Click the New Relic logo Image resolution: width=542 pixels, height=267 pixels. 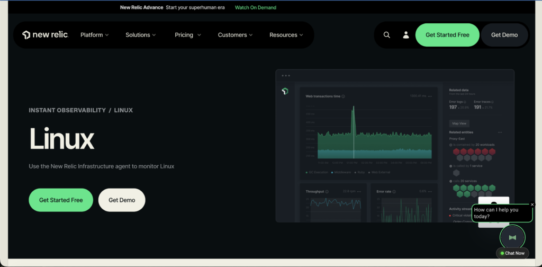coord(46,35)
